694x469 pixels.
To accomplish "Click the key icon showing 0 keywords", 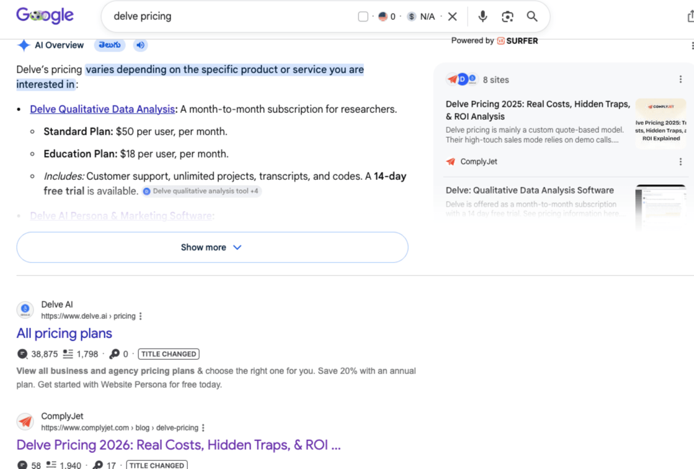I will tap(114, 354).
